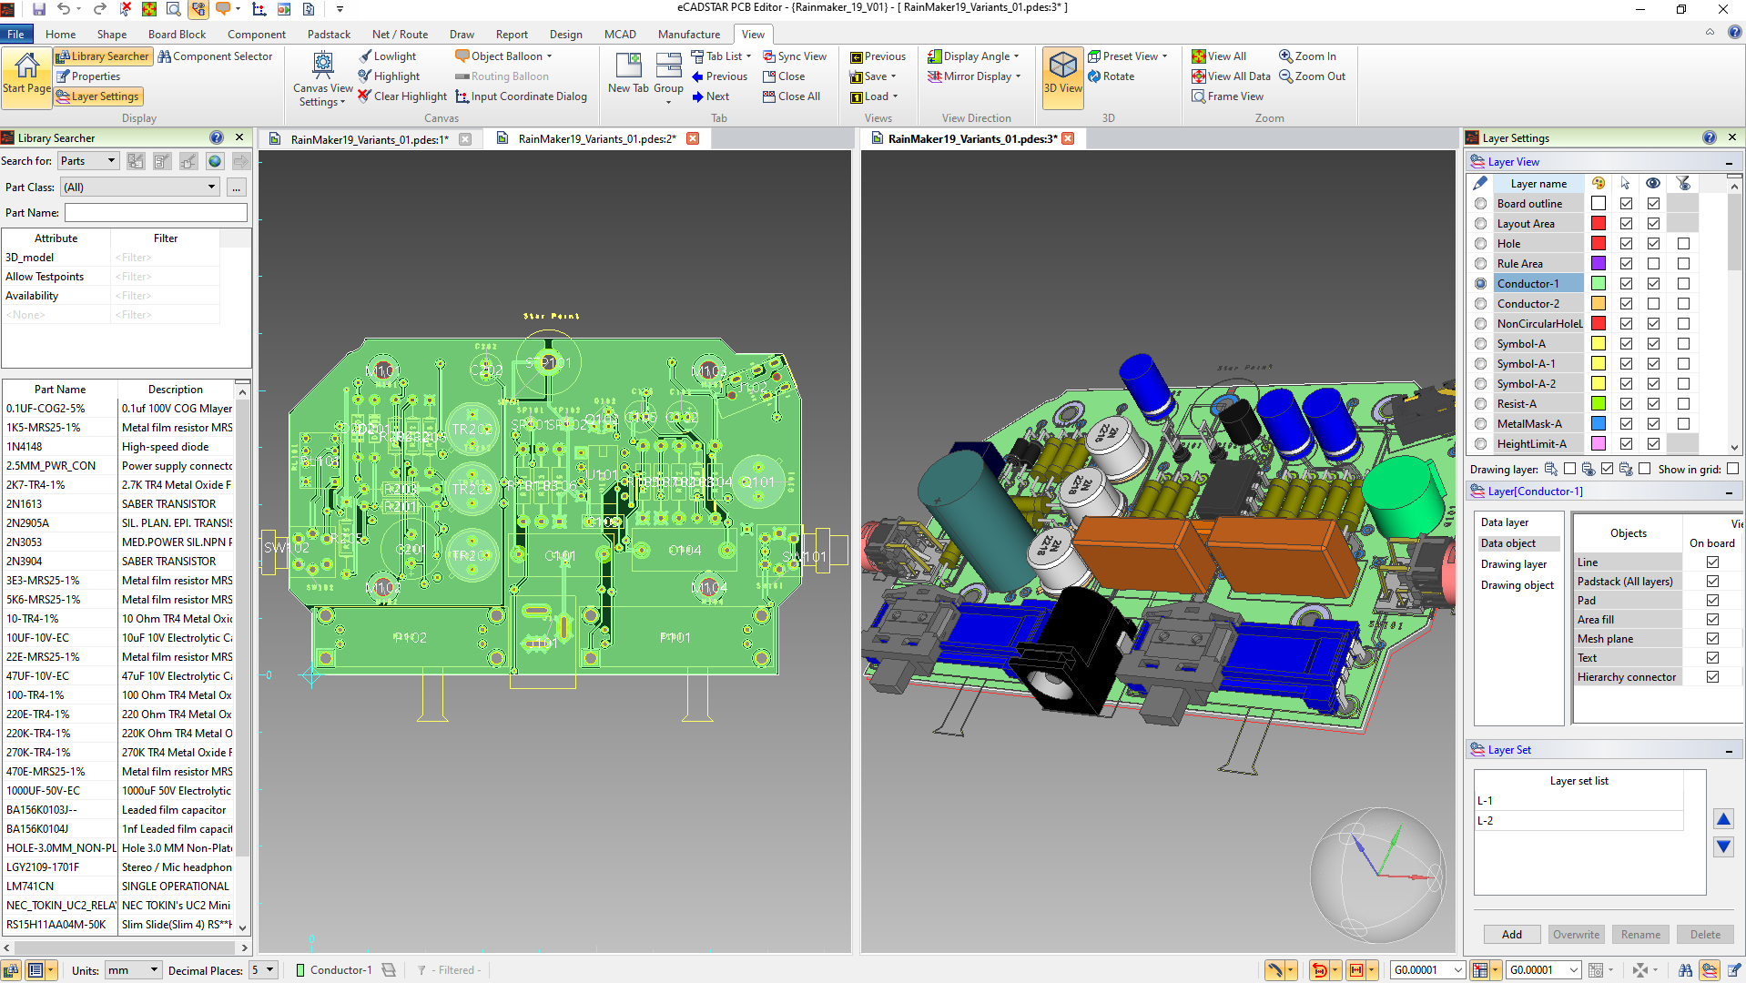The image size is (1746, 983).
Task: Click the Add layer set button
Action: point(1511,935)
